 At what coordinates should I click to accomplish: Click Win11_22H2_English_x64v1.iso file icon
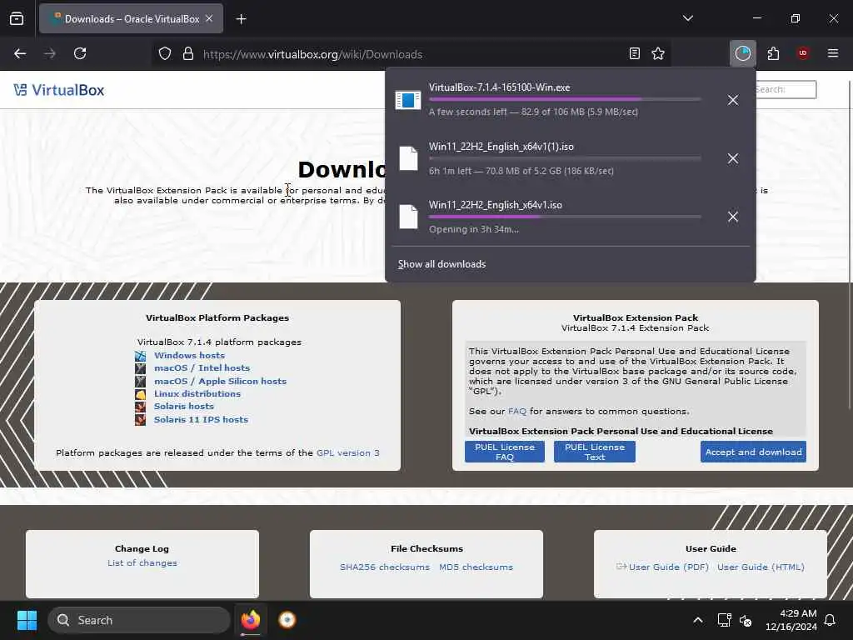(x=408, y=217)
